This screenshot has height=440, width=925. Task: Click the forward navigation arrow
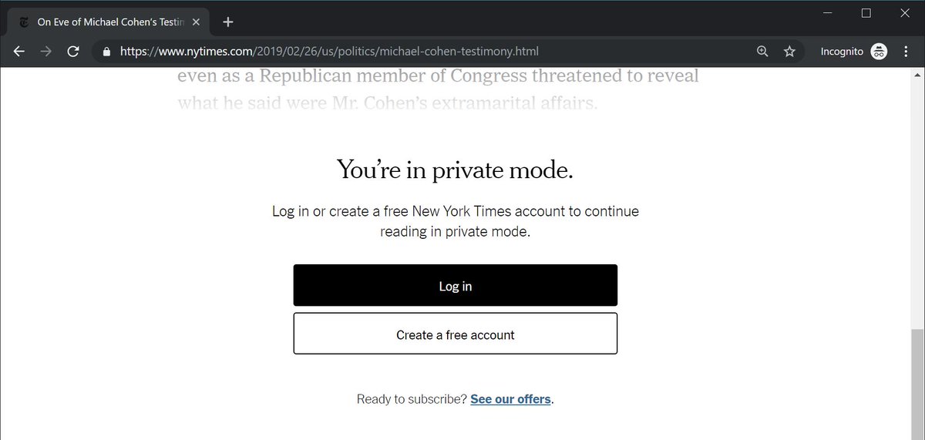46,52
